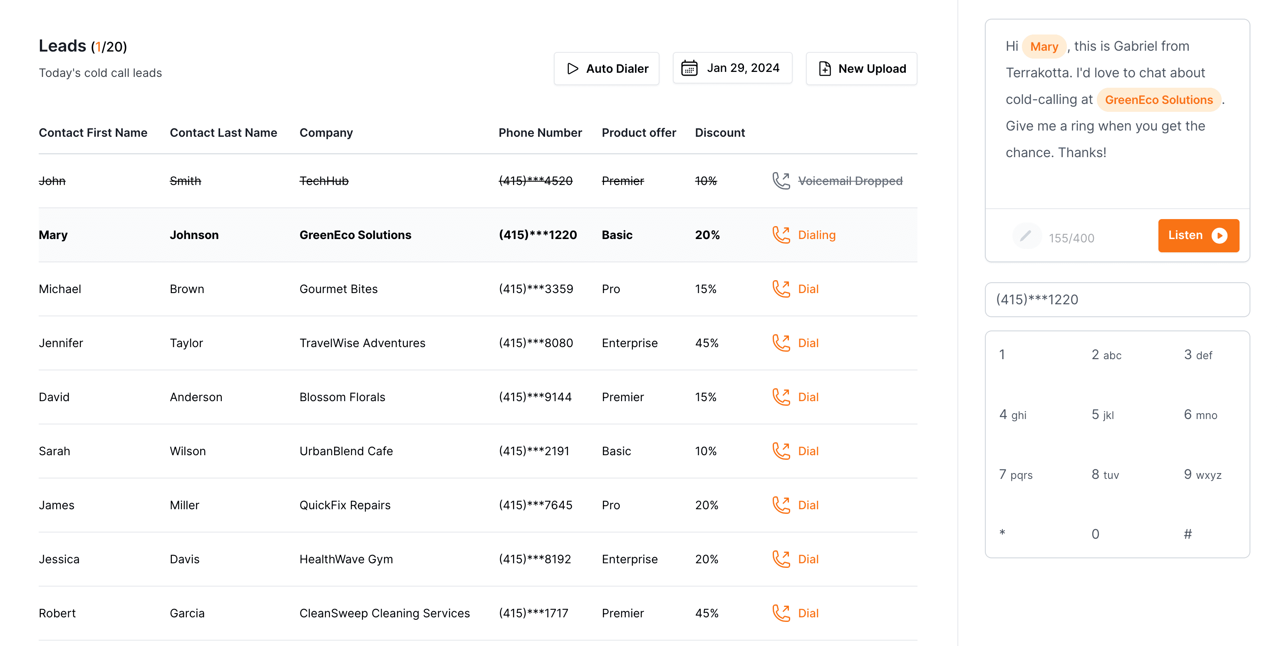Click the call icon next to Dialing
The width and height of the screenshot is (1277, 646).
(x=781, y=235)
